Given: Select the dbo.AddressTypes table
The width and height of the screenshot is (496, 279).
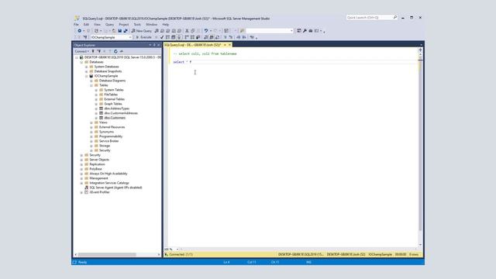Looking at the screenshot, I should [117, 108].
